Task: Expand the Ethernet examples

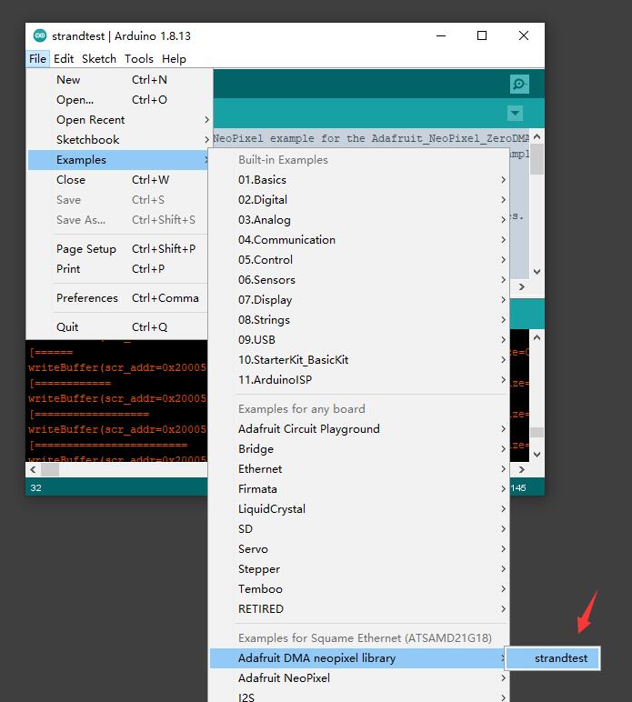Action: [x=359, y=468]
